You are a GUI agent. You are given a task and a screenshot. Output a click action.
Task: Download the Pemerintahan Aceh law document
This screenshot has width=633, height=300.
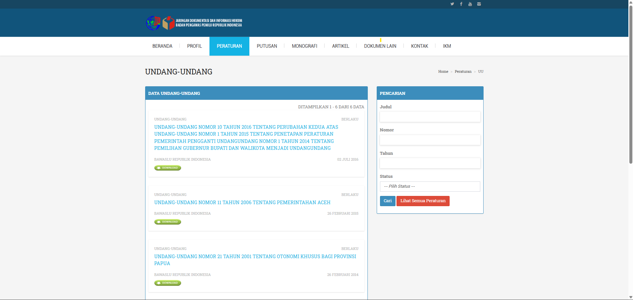tap(168, 222)
